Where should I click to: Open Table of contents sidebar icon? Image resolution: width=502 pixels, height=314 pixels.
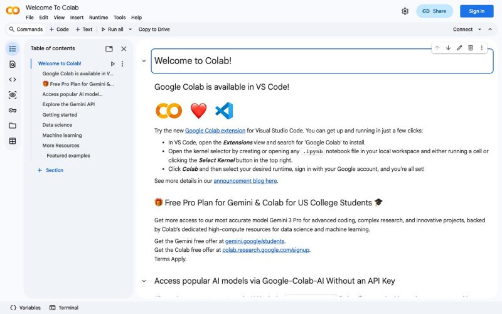[x=13, y=49]
